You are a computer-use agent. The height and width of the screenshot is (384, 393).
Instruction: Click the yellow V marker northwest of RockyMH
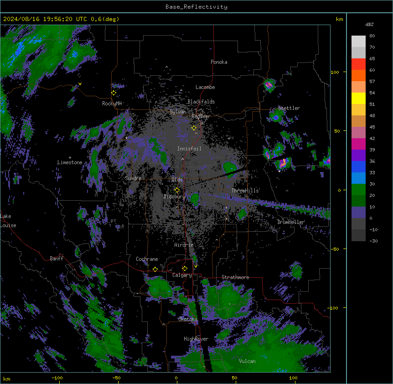(x=80, y=84)
